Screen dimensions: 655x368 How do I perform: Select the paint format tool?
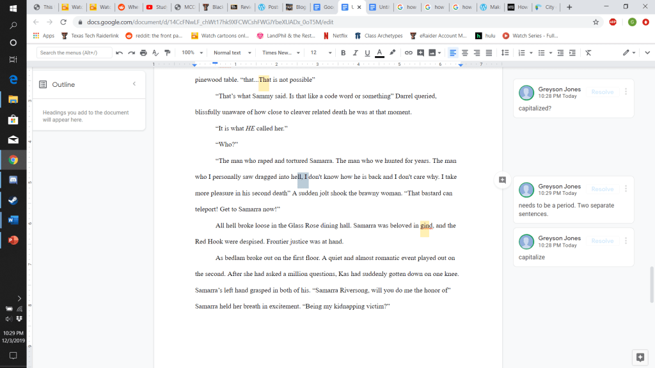(168, 52)
